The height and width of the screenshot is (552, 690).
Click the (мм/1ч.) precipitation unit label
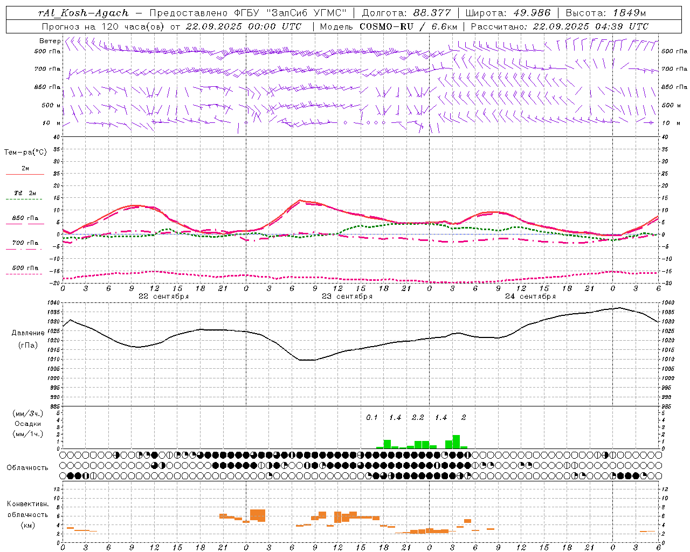[28, 434]
